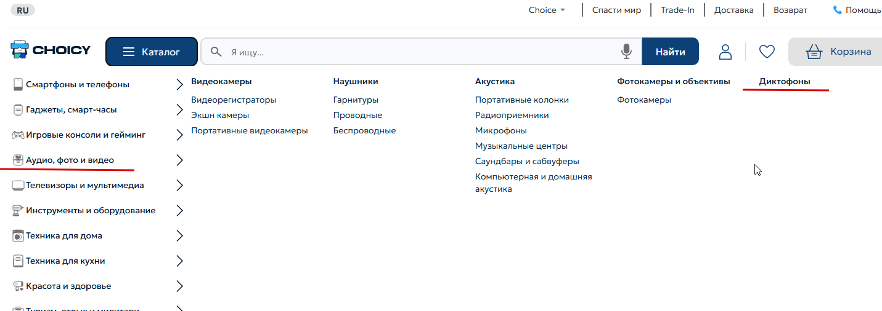This screenshot has width=882, height=311.
Task: Open the Корзина cart button
Action: pyautogui.click(x=835, y=52)
